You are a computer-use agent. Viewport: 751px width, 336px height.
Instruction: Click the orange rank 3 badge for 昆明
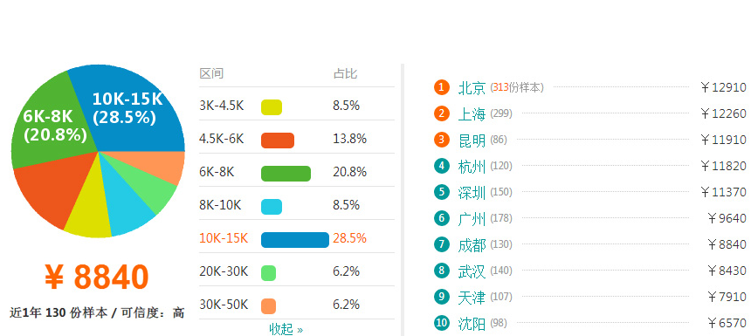coord(442,140)
